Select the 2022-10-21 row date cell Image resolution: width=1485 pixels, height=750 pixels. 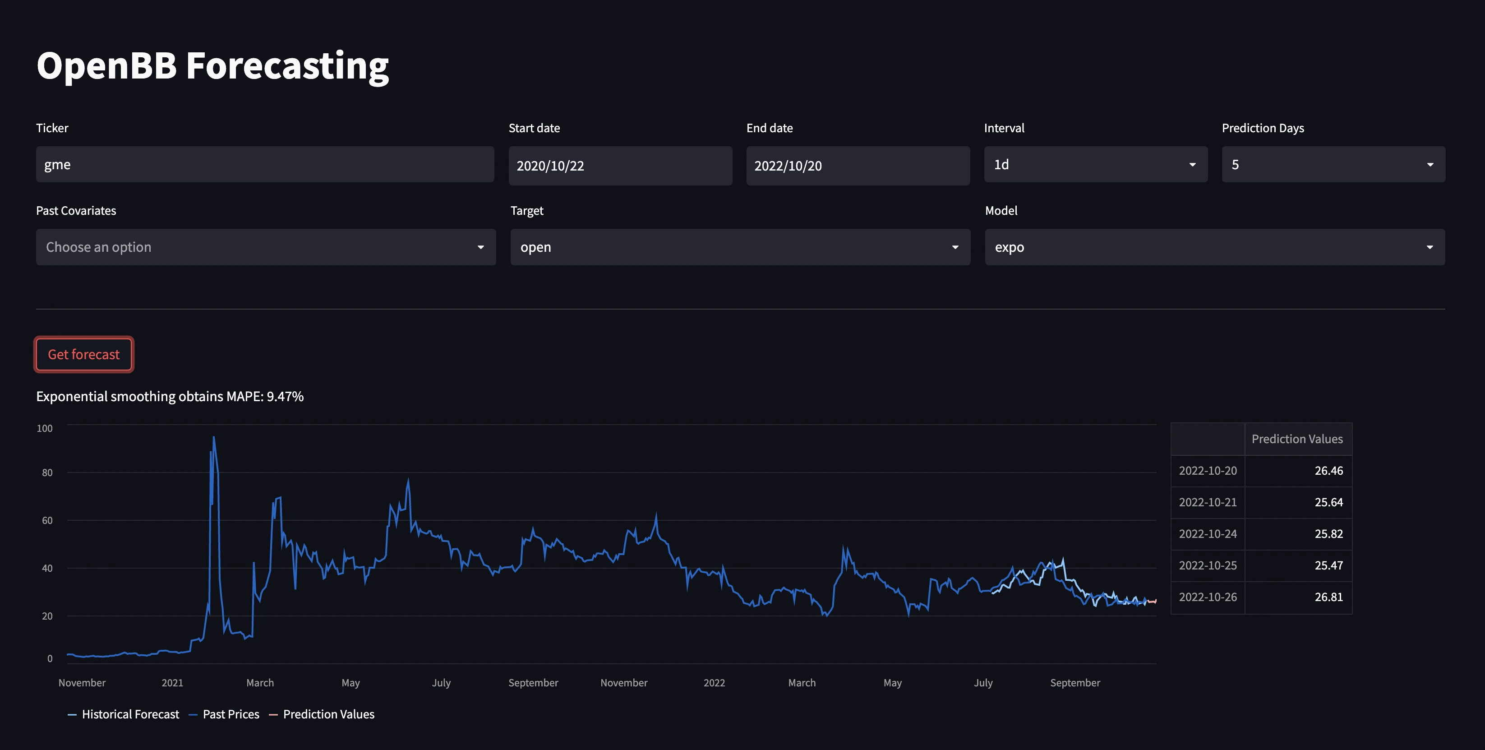1208,502
